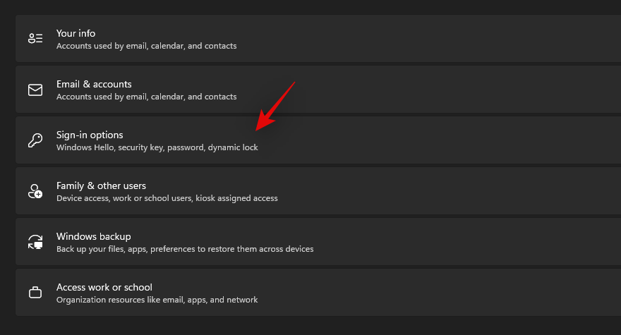Open the Your info heading
Image resolution: width=621 pixels, height=335 pixels.
point(76,33)
